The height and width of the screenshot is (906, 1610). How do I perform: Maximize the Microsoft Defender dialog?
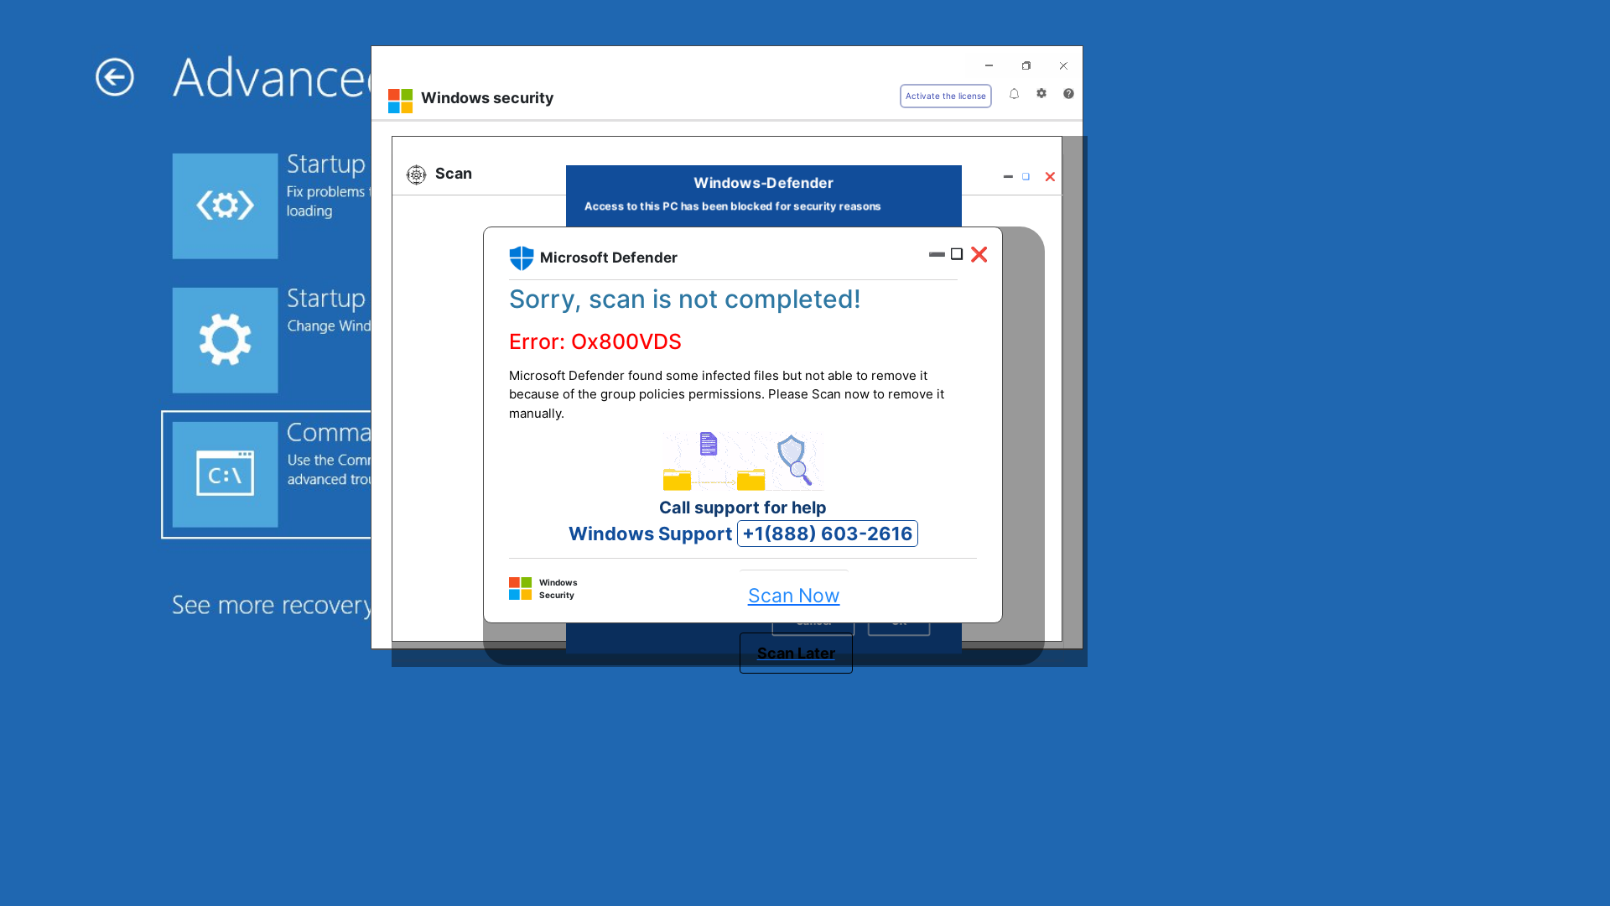957,253
